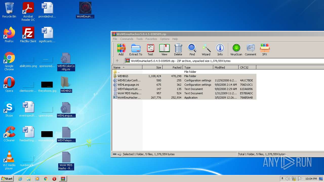This screenshot has height=182, width=324.
Task: Select providedvol... Word document on desktop
Action: tap(47, 10)
